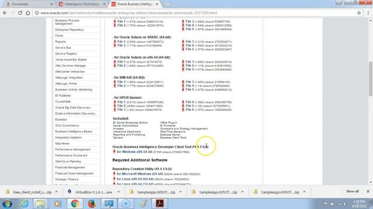Click Chrome icon in taskbar

click(75, 204)
